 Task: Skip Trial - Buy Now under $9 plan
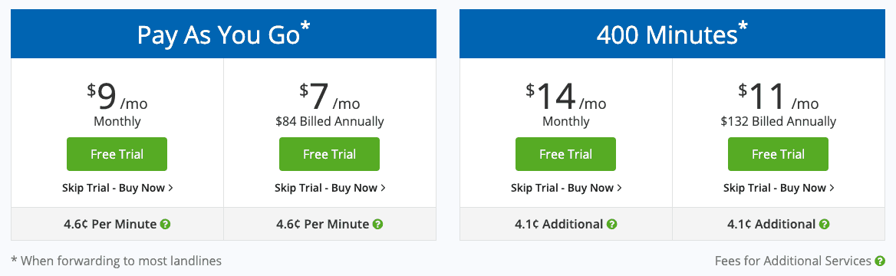pyautogui.click(x=117, y=188)
